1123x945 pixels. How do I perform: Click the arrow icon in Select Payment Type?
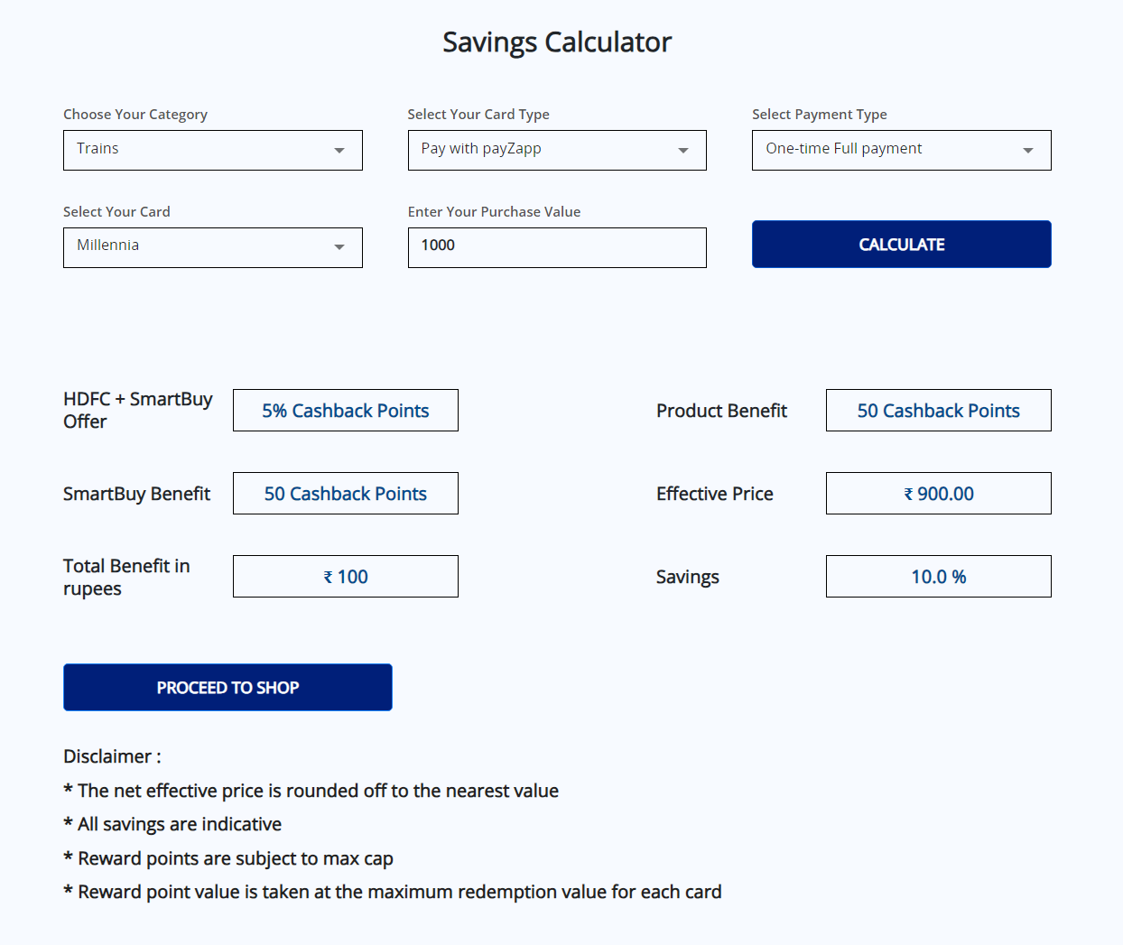[x=1027, y=151]
